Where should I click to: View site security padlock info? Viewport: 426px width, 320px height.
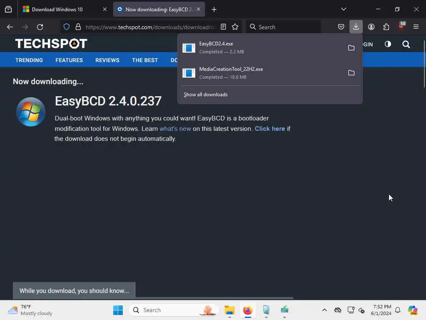pos(78,27)
